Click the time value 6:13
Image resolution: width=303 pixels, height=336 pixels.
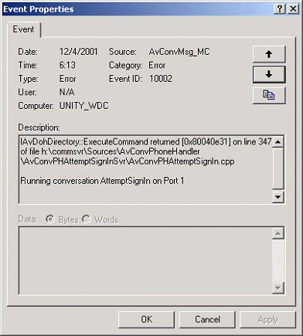point(67,65)
